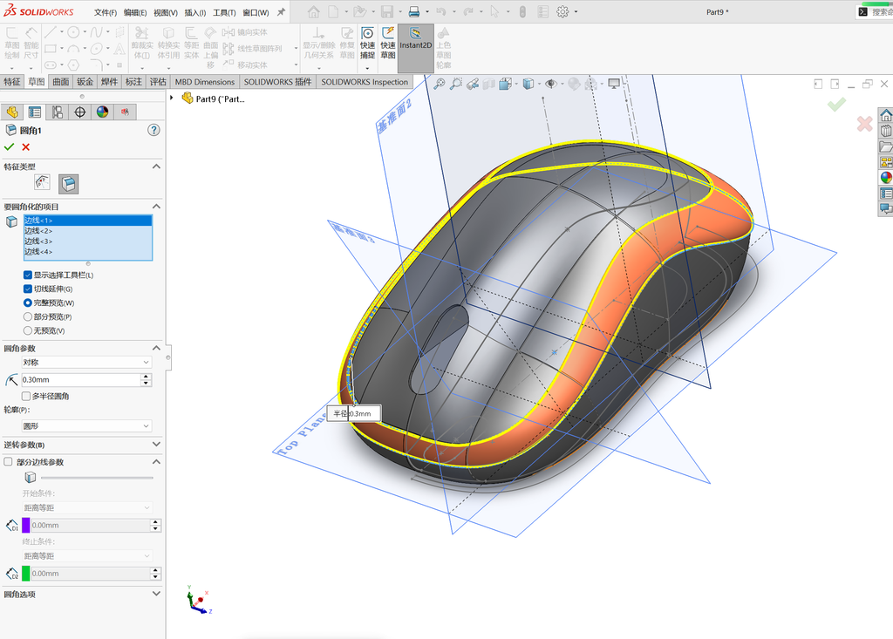Click the Print icon in top toolbar
Image resolution: width=893 pixels, height=639 pixels.
[414, 11]
